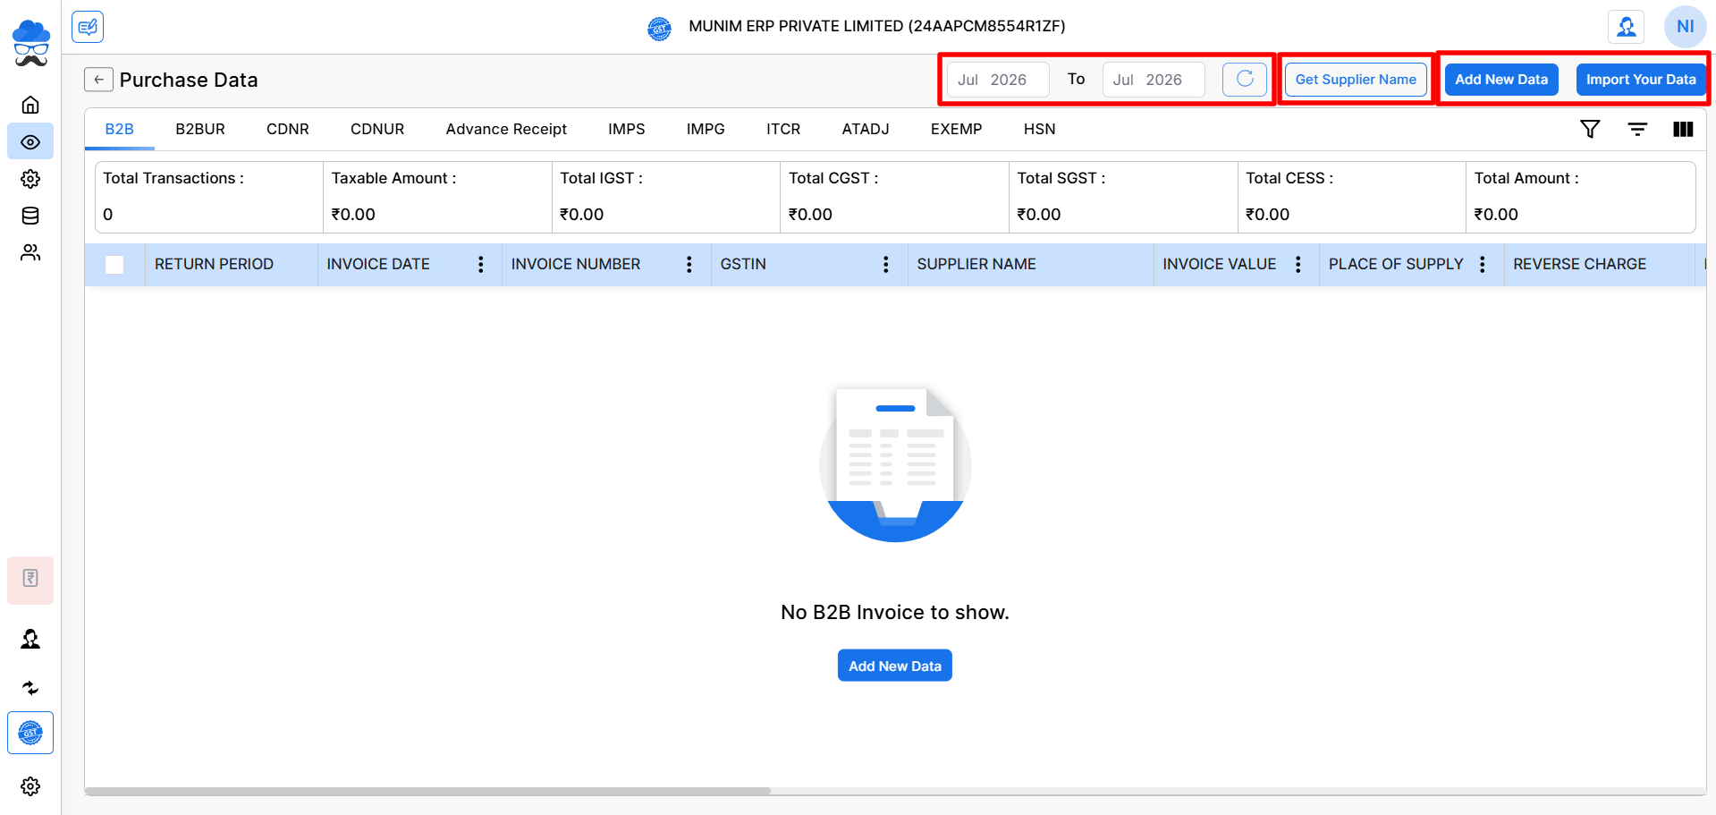The height and width of the screenshot is (815, 1716).
Task: Click the Total Transactions summary label
Action: [173, 179]
